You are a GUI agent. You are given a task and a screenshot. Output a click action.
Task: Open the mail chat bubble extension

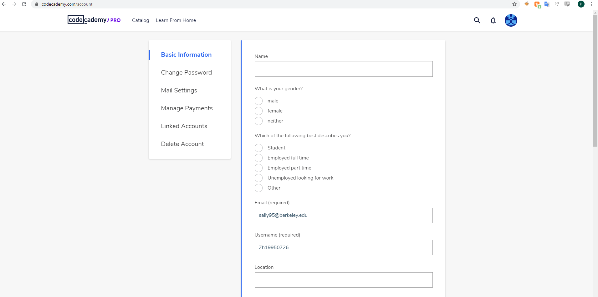pos(557,4)
